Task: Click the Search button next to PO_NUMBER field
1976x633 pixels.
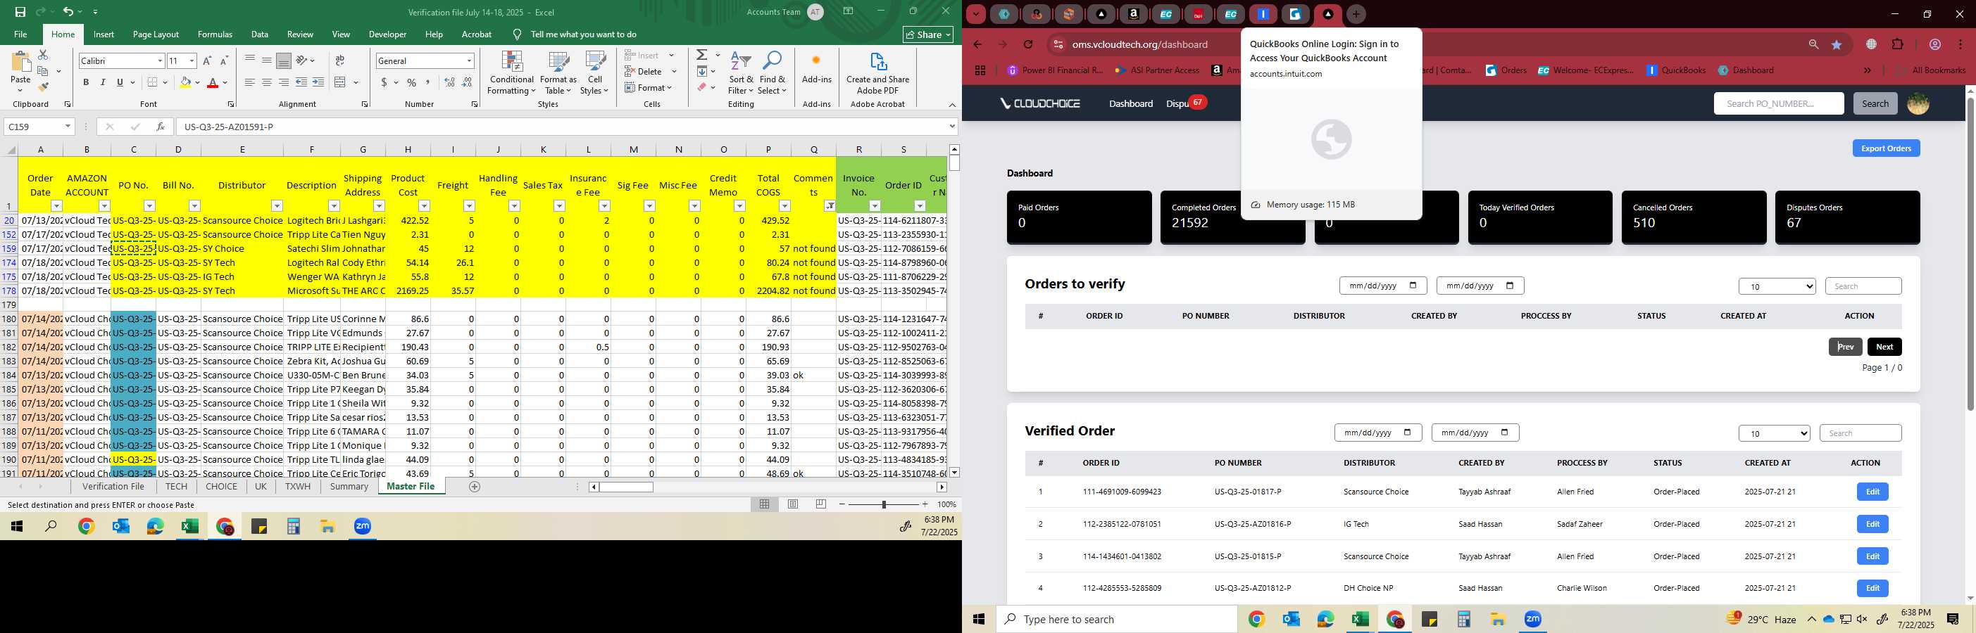Action: point(1875,103)
